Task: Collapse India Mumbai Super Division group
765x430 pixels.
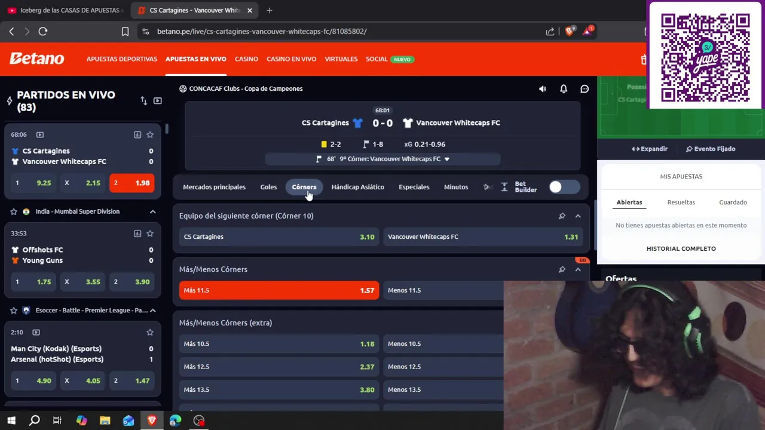Action: (152, 211)
